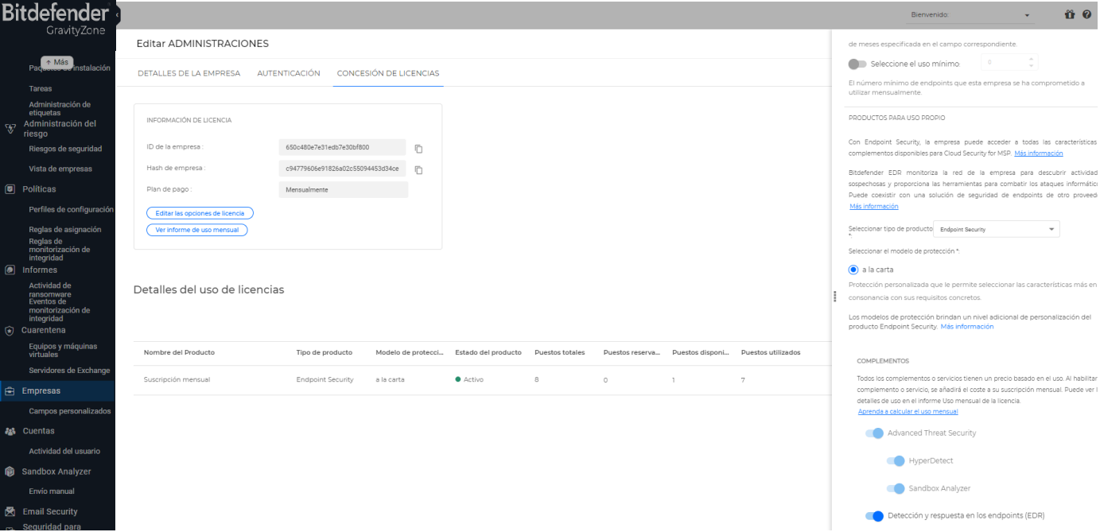Click the Sandbox Analyzer cube icon
Screen dimensions: 1100x532
pos(10,472)
